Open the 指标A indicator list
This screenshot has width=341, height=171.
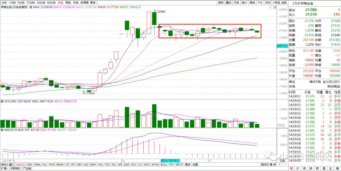[4, 164]
